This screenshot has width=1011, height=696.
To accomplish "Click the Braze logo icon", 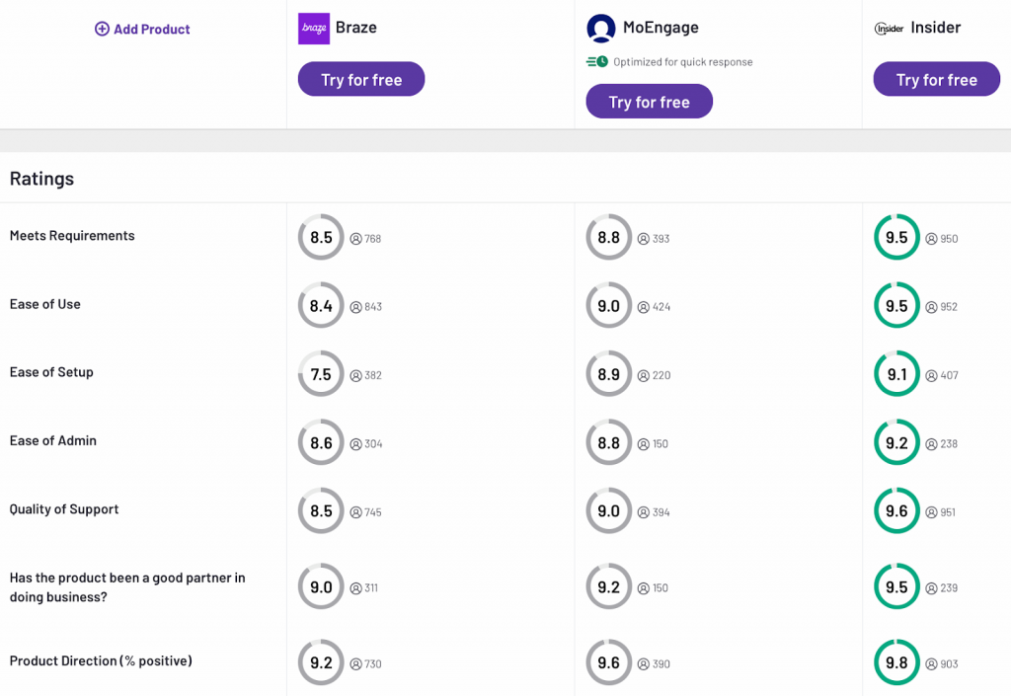I will 314,29.
